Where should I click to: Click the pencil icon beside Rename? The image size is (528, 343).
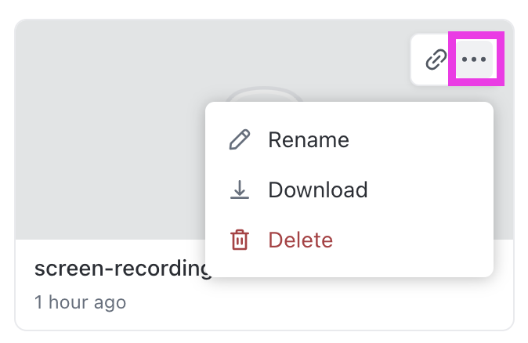240,140
